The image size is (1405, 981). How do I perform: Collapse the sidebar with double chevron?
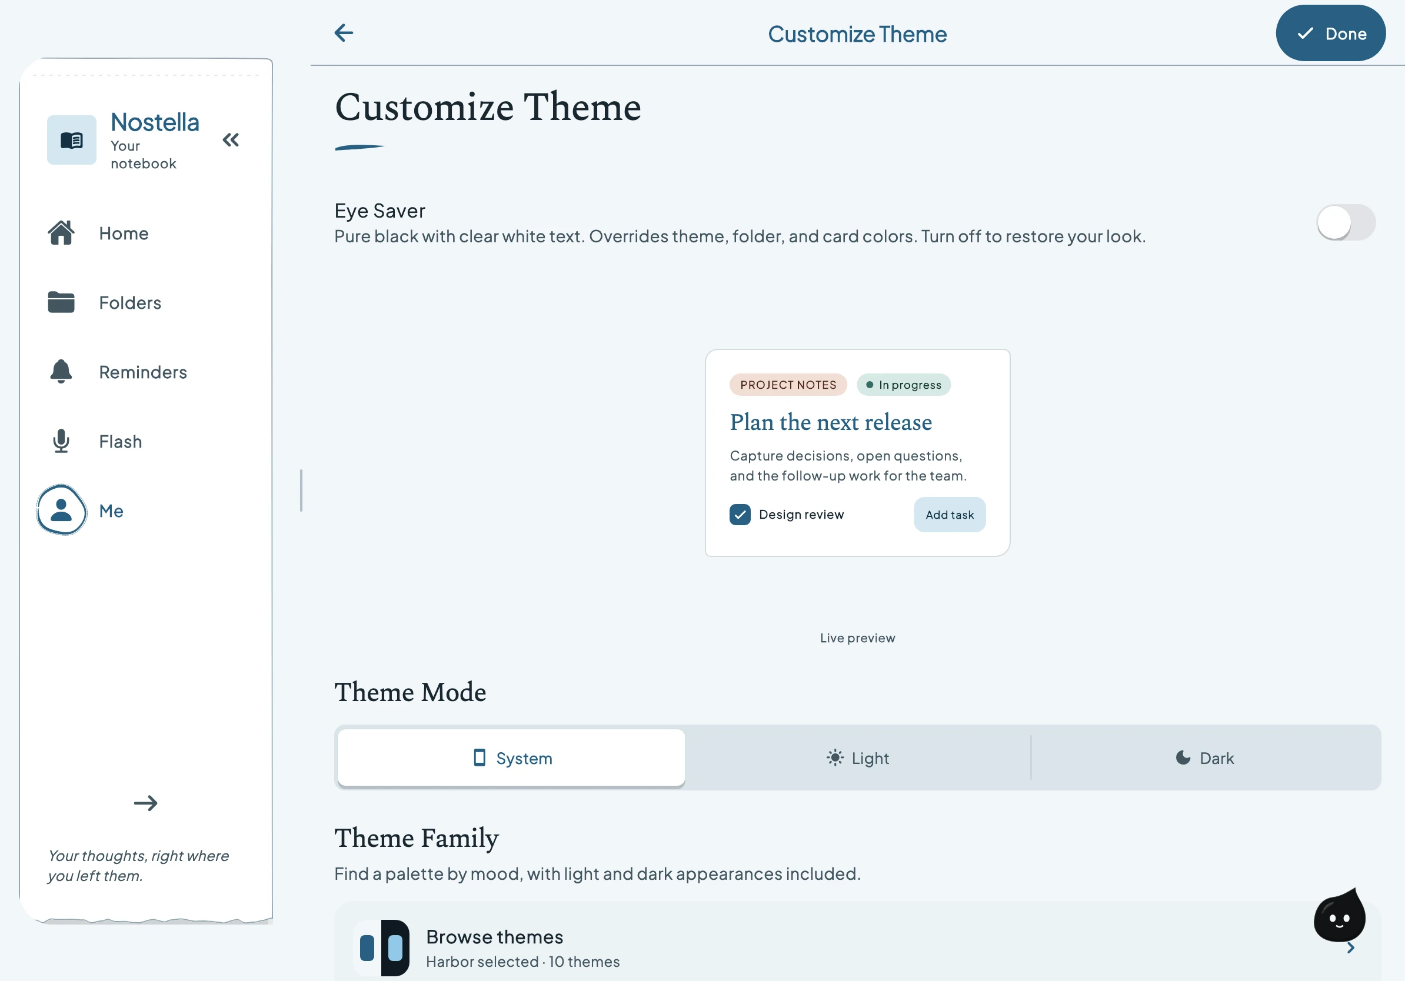click(231, 140)
